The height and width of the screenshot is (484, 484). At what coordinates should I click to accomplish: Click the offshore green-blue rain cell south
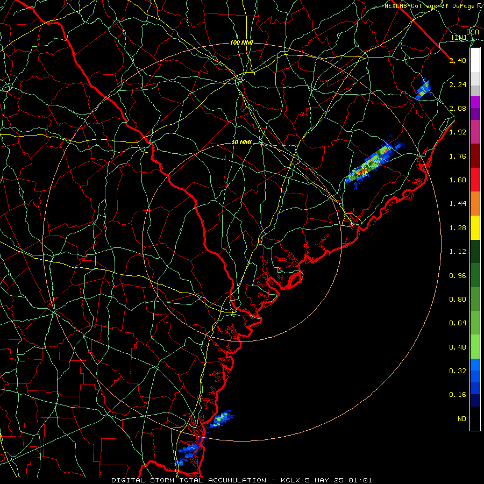coord(220,419)
